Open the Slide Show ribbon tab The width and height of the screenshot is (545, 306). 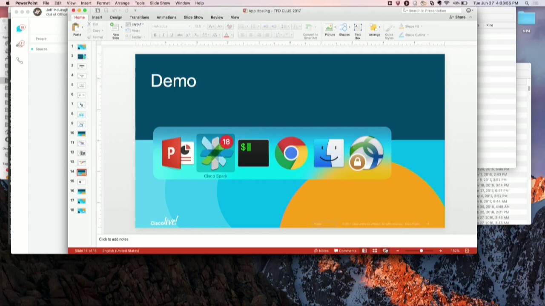coord(193,17)
